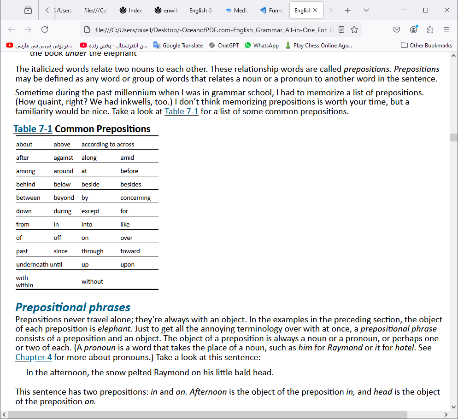Click the address bar URL field
Image resolution: width=458 pixels, height=419 pixels.
214,30
